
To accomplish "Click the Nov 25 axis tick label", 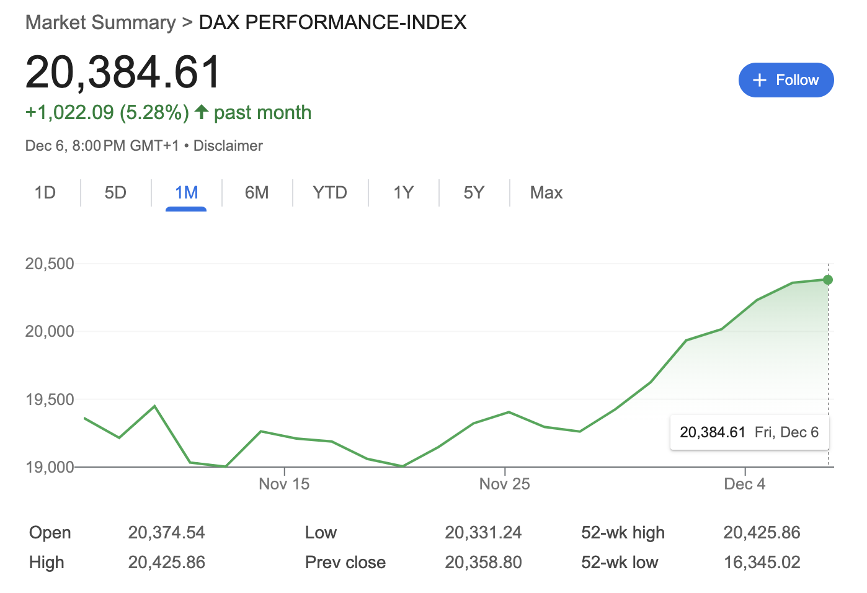I will (x=504, y=484).
